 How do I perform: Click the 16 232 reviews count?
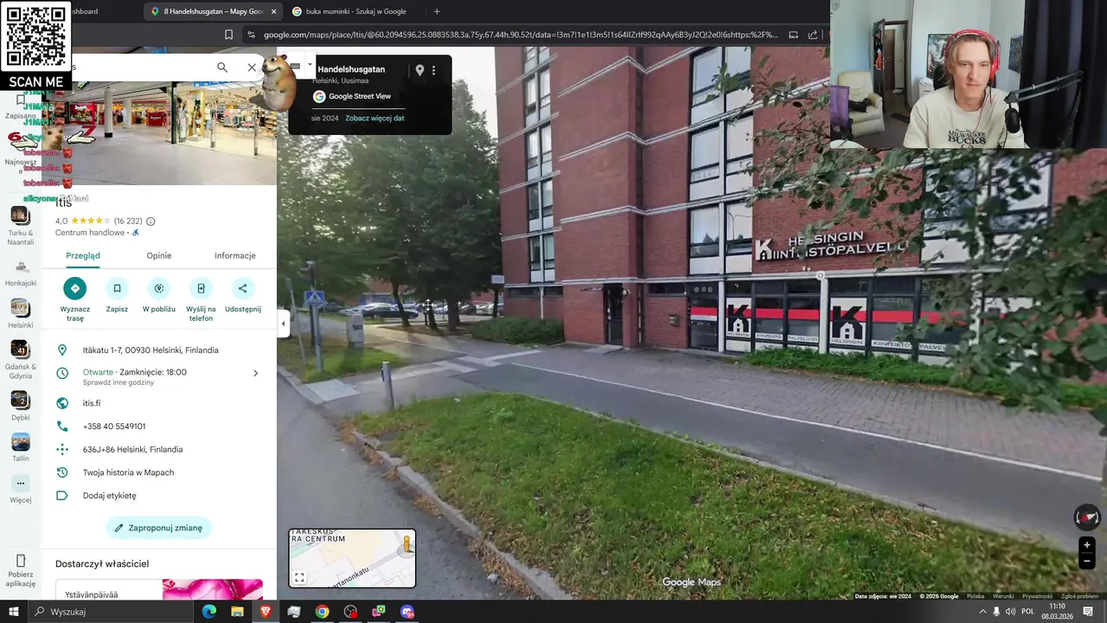coord(128,222)
